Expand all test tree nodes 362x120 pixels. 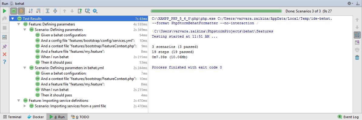click(48, 11)
